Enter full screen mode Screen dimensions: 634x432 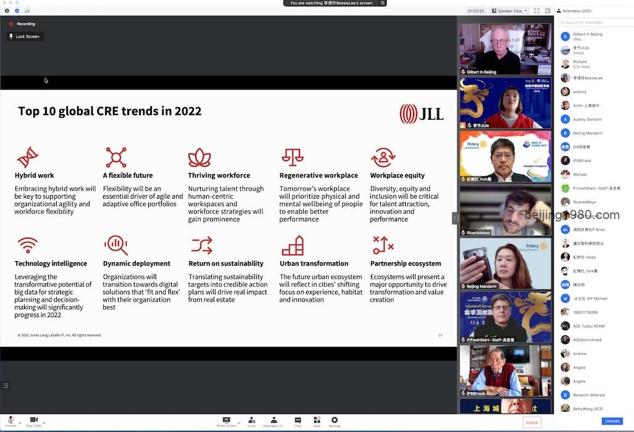click(536, 11)
